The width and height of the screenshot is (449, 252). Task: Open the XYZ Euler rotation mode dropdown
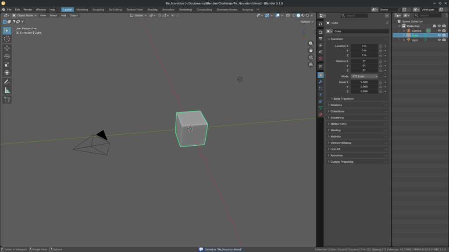point(364,76)
